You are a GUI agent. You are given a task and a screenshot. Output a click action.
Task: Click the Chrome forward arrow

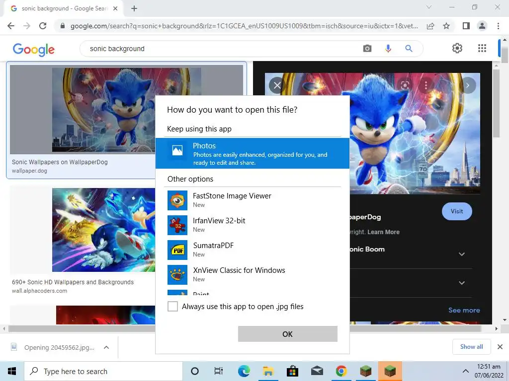tap(27, 26)
